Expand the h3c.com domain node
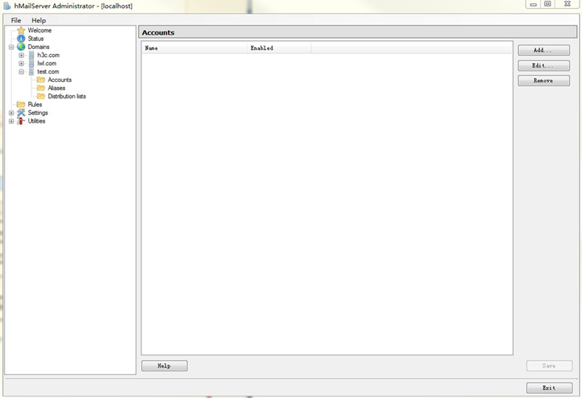Image resolution: width=582 pixels, height=398 pixels. tap(21, 55)
